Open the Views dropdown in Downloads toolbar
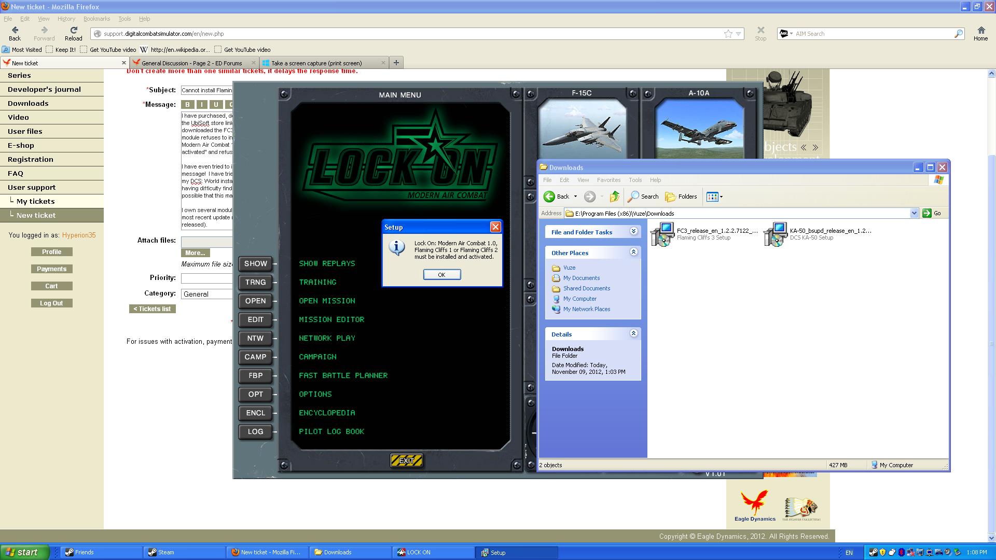This screenshot has height=560, width=996. [x=714, y=197]
